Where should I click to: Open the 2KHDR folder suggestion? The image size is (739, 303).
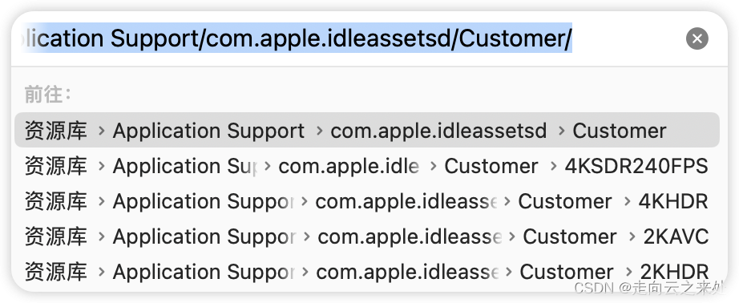[367, 272]
